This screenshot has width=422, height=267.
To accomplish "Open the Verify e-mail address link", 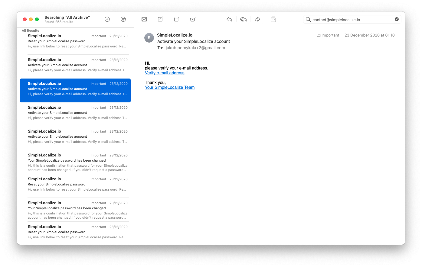I will 165,73.
